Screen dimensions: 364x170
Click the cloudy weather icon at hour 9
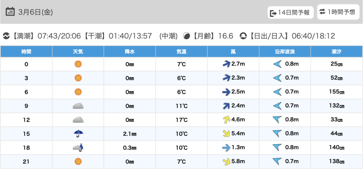(78, 106)
